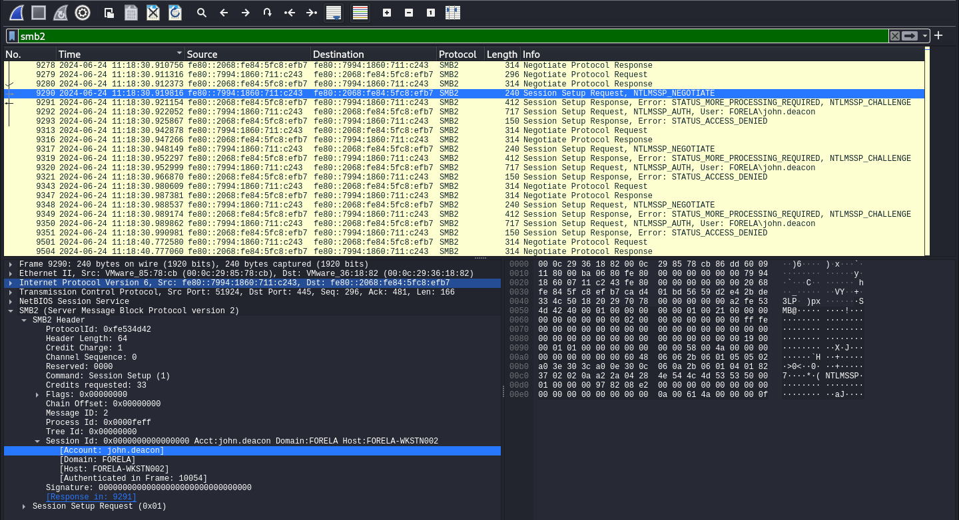Select the [Host: FORELA-WKSTN002] field
The image size is (959, 520).
114,469
